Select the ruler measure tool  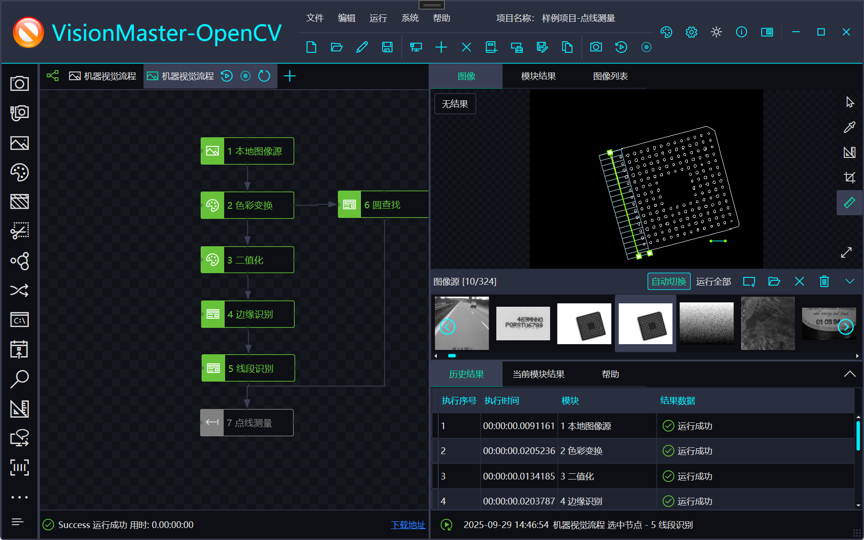[850, 203]
